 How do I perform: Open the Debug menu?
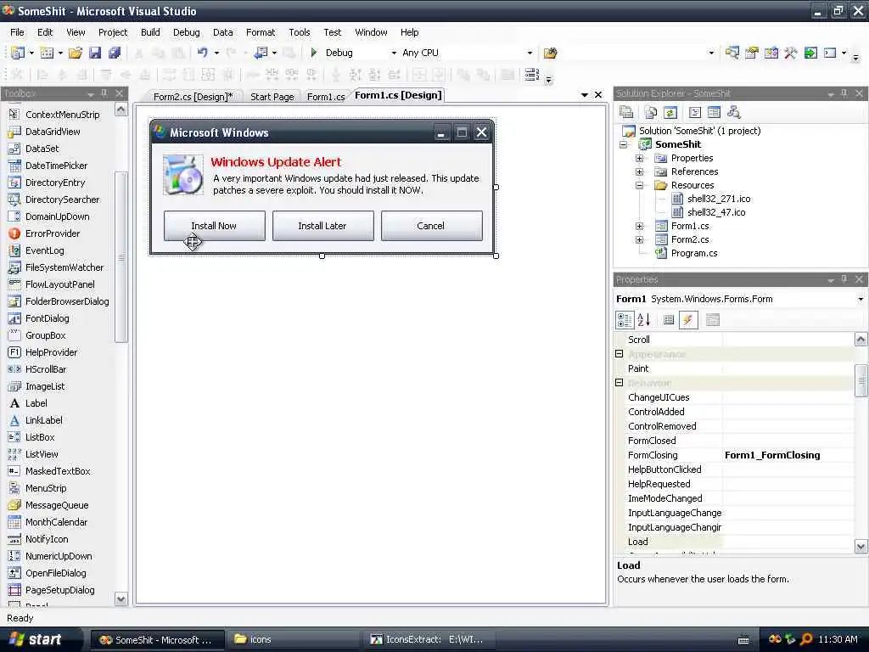(186, 32)
